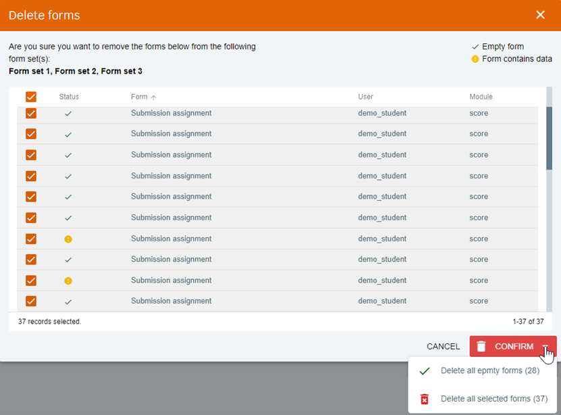Click the sort arrow next to Form header
Screen dimensions: 561x415
tap(153, 97)
